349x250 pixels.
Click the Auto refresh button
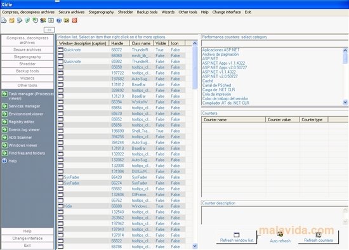[280, 237]
